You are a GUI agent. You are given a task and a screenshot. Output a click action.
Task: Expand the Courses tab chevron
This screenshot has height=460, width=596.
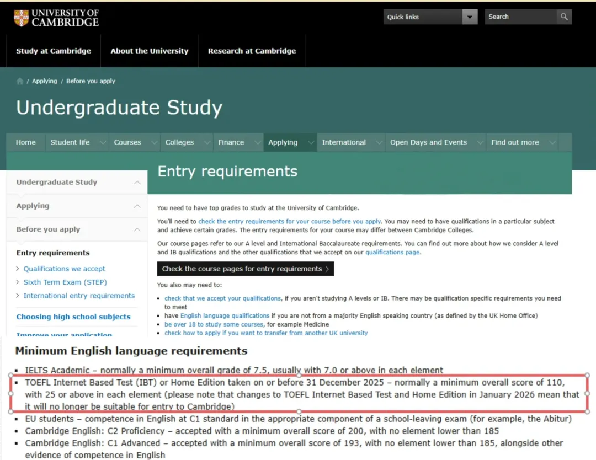pyautogui.click(x=153, y=142)
